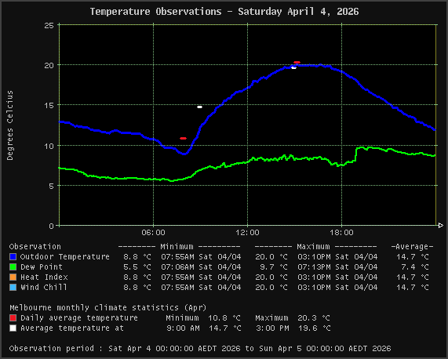Click the arrow at x-axis right end
448x359 pixels.
[x=441, y=226]
